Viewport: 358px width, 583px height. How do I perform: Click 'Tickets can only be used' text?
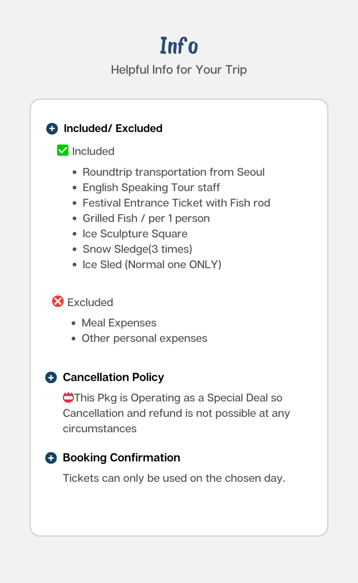(174, 478)
